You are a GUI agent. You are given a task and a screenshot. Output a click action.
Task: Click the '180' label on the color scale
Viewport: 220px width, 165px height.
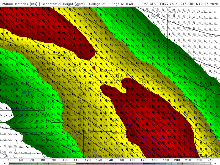pos(155,160)
